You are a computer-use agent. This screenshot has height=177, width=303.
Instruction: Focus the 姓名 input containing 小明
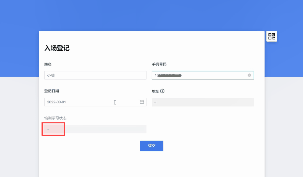click(x=95, y=75)
